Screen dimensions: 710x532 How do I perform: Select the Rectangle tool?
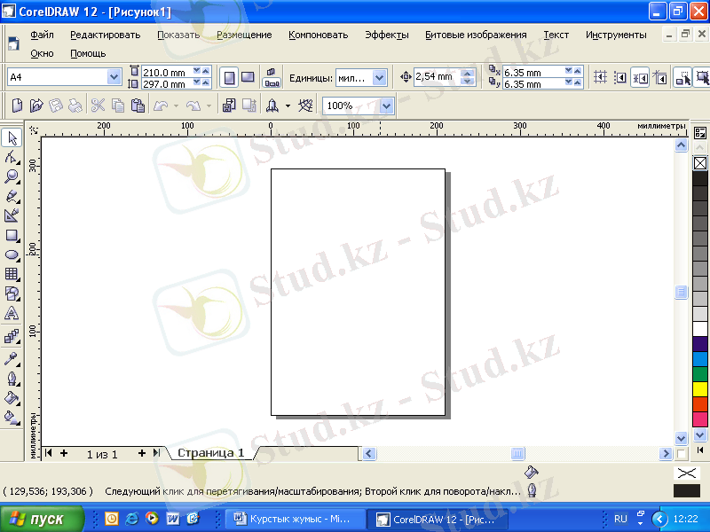tap(12, 235)
